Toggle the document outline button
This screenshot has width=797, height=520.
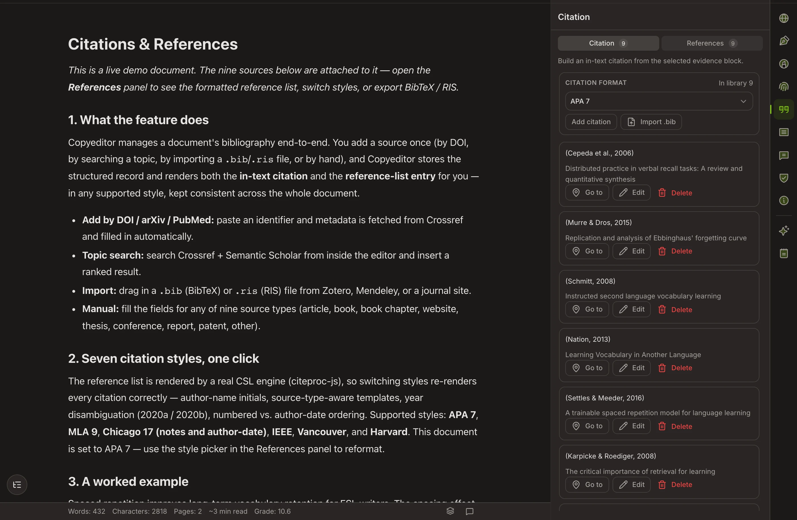(17, 484)
